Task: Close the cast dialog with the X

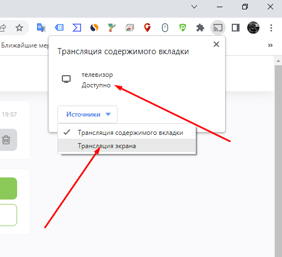Action: tap(216, 44)
